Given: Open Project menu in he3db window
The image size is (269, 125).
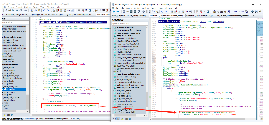Looking at the screenshot, I should [x=137, y=8].
